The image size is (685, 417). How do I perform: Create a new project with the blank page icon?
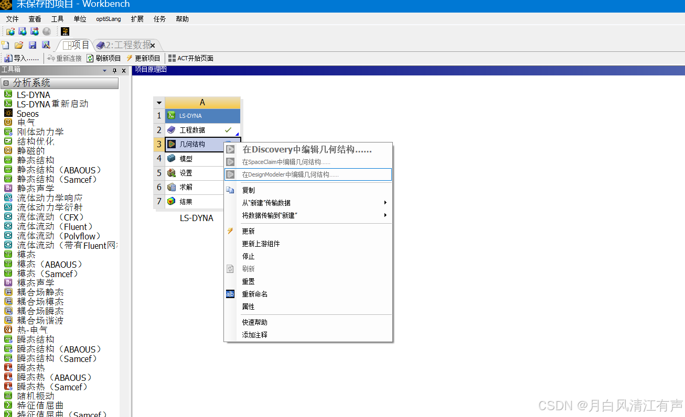click(x=5, y=45)
